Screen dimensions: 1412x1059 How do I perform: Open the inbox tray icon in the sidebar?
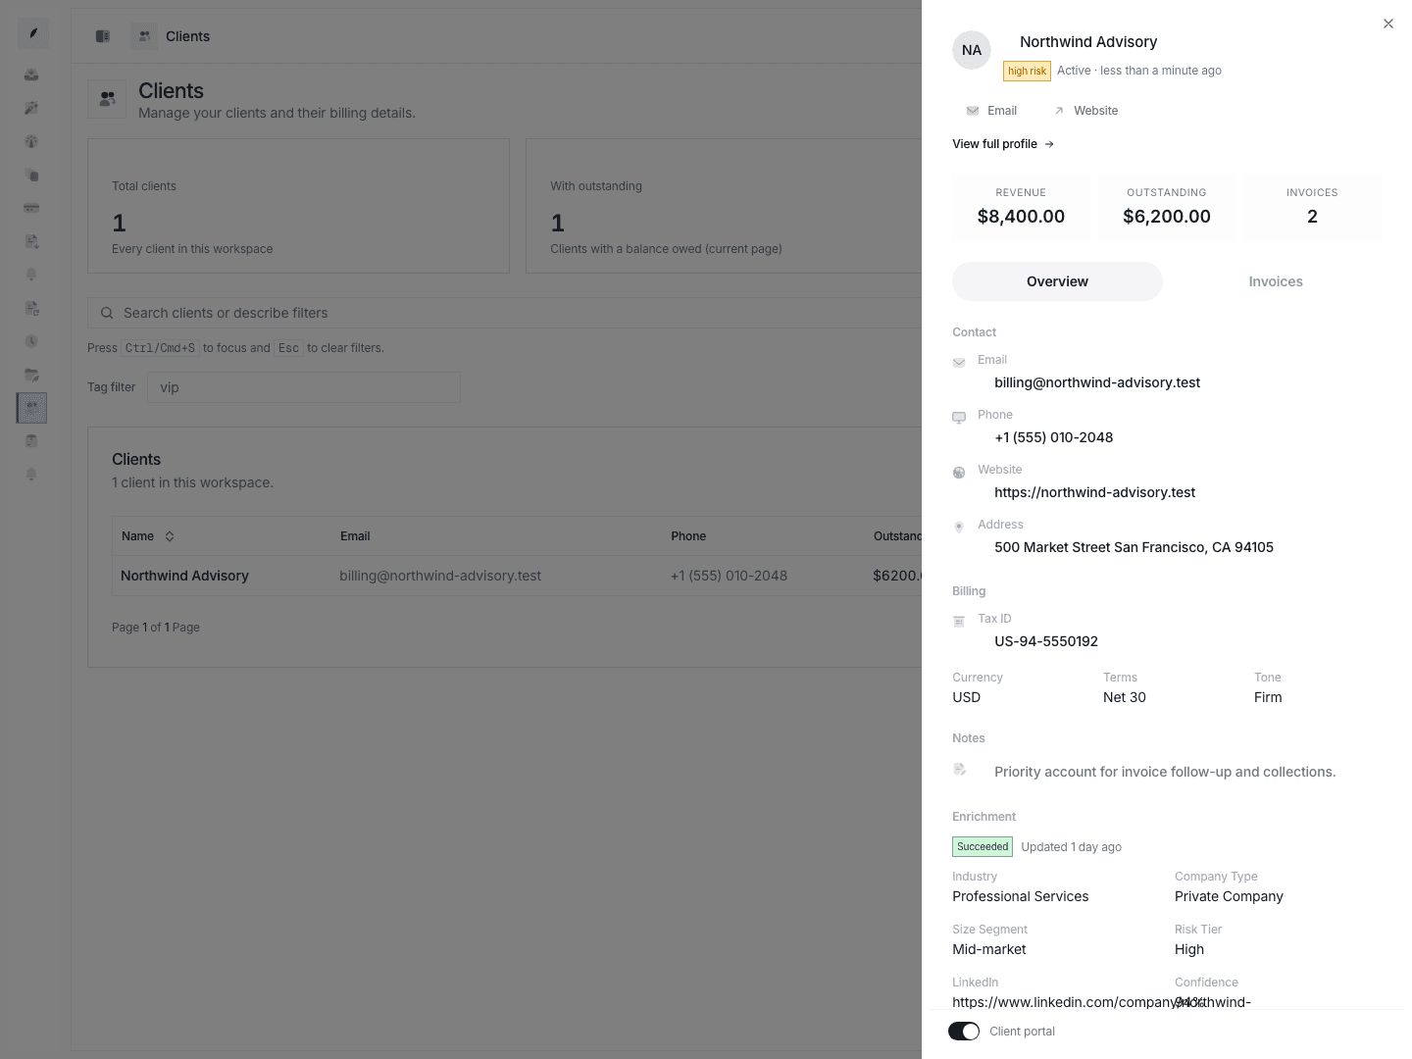(x=31, y=75)
